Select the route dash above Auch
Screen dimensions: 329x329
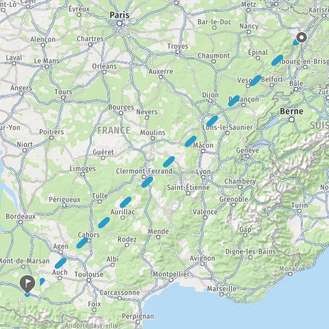(x=60, y=263)
